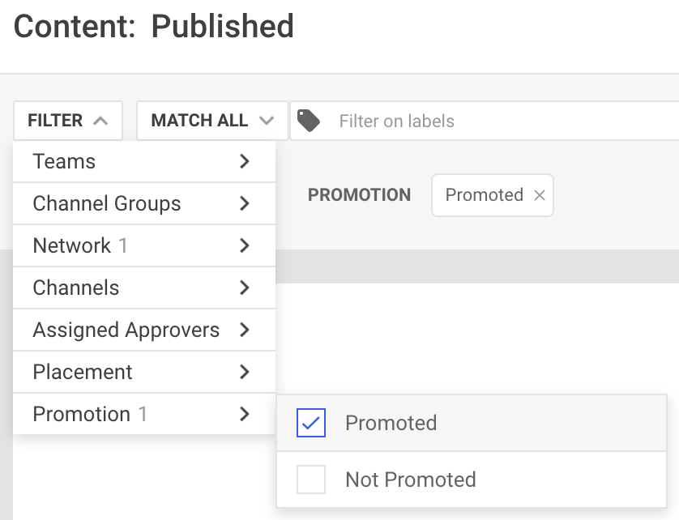Click chevron arrow next to Placement
Image resolution: width=679 pixels, height=520 pixels.
coord(245,372)
